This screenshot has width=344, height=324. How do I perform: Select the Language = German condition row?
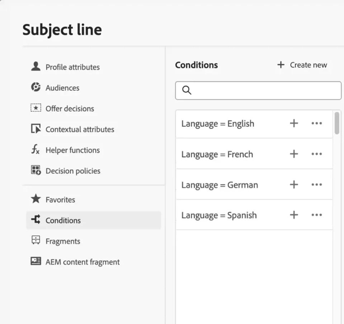point(220,185)
